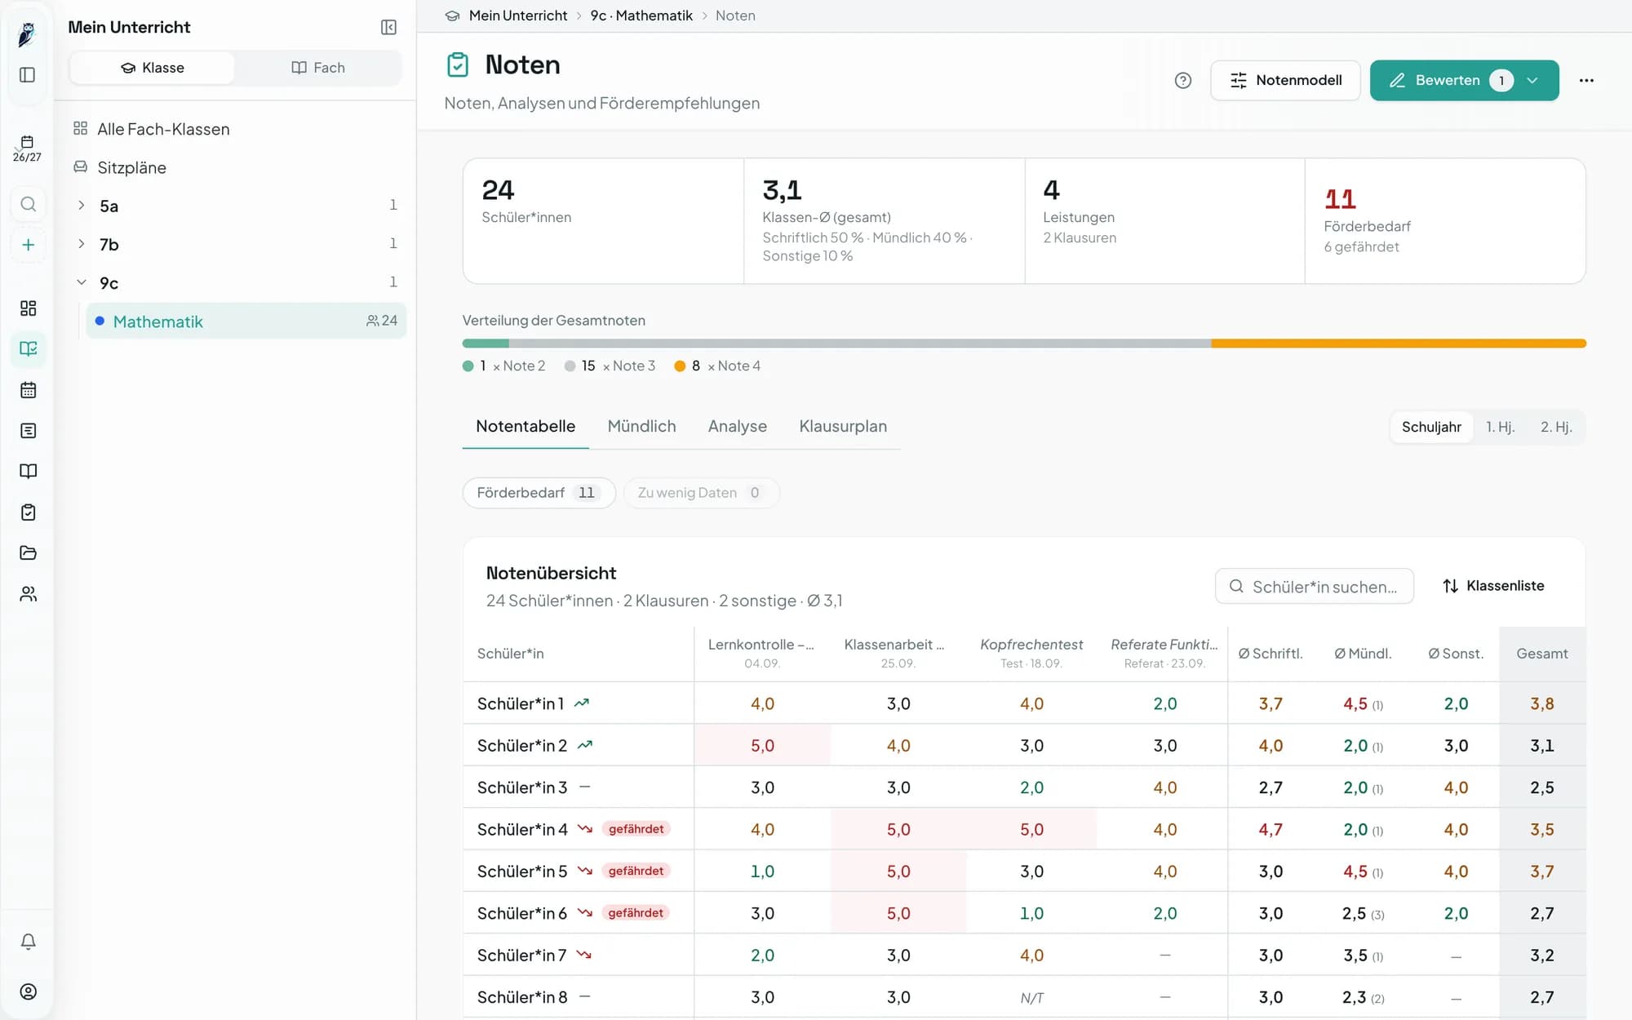Select Mathematik subject under 9c
This screenshot has height=1020, width=1632.
click(x=246, y=321)
